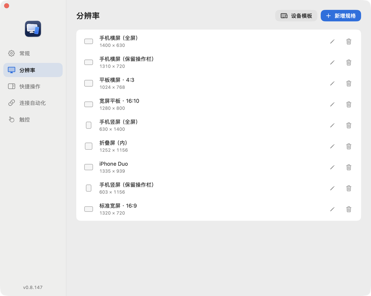This screenshot has width=371, height=296.
Task: Select the 分辨率 sidebar item
Action: [33, 70]
